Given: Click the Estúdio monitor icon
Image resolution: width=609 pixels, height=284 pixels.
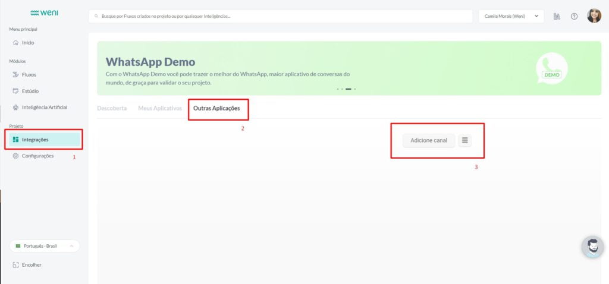Looking at the screenshot, I should [15, 91].
